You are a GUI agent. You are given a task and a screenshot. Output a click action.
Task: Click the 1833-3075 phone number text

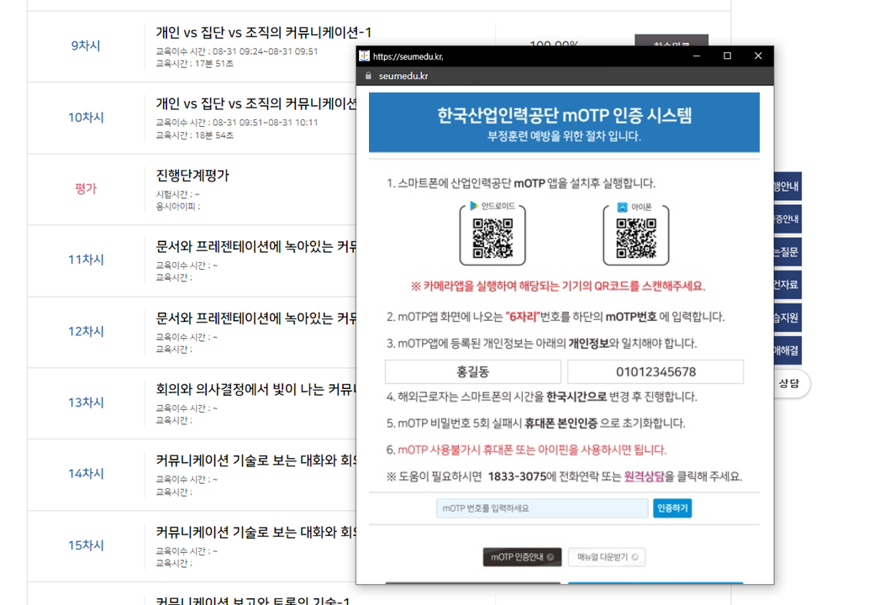click(517, 476)
